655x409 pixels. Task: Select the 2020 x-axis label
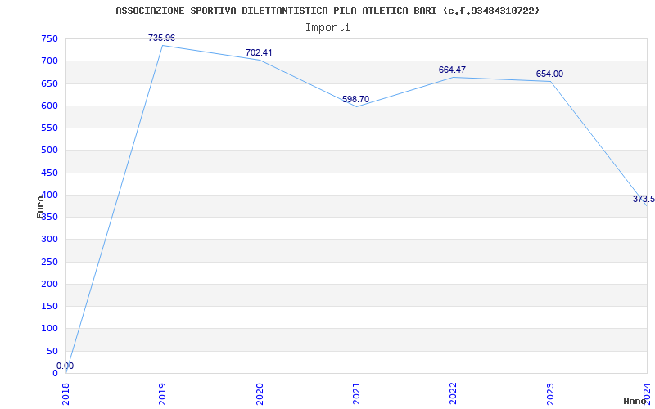260,393
